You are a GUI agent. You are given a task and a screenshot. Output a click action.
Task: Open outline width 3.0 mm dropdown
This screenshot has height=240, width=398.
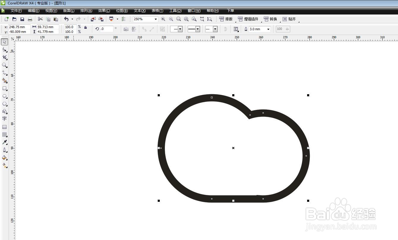pos(269,29)
